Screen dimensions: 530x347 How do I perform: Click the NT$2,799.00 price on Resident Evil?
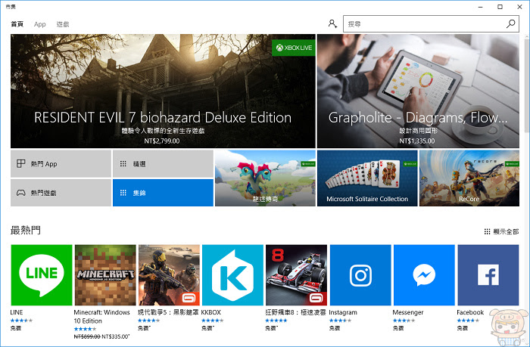162,141
